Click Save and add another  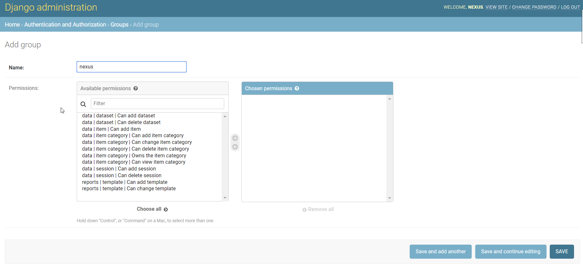(x=440, y=252)
